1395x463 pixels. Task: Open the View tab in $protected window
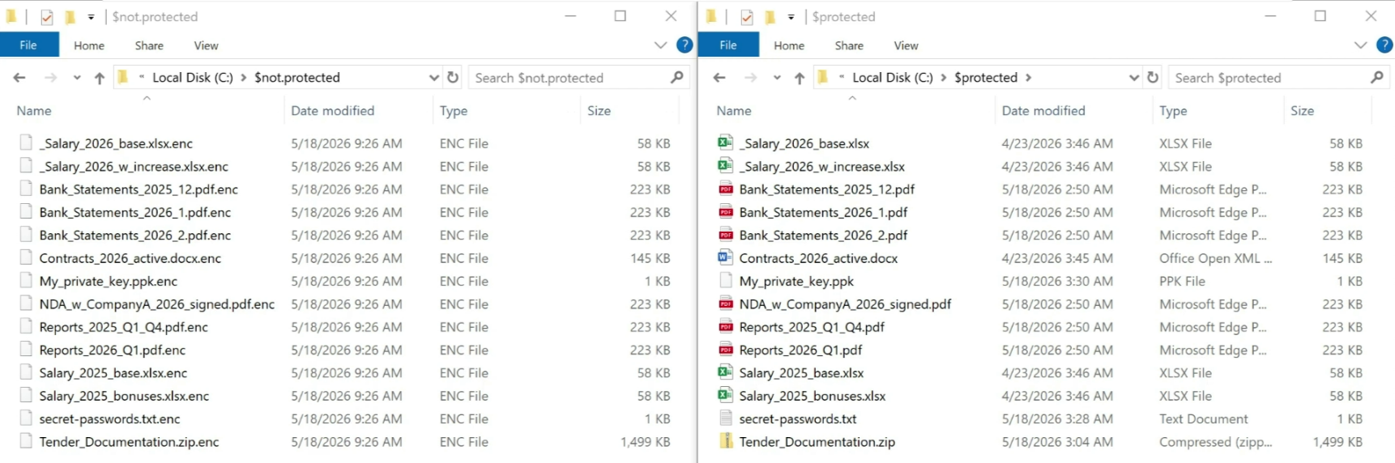906,45
